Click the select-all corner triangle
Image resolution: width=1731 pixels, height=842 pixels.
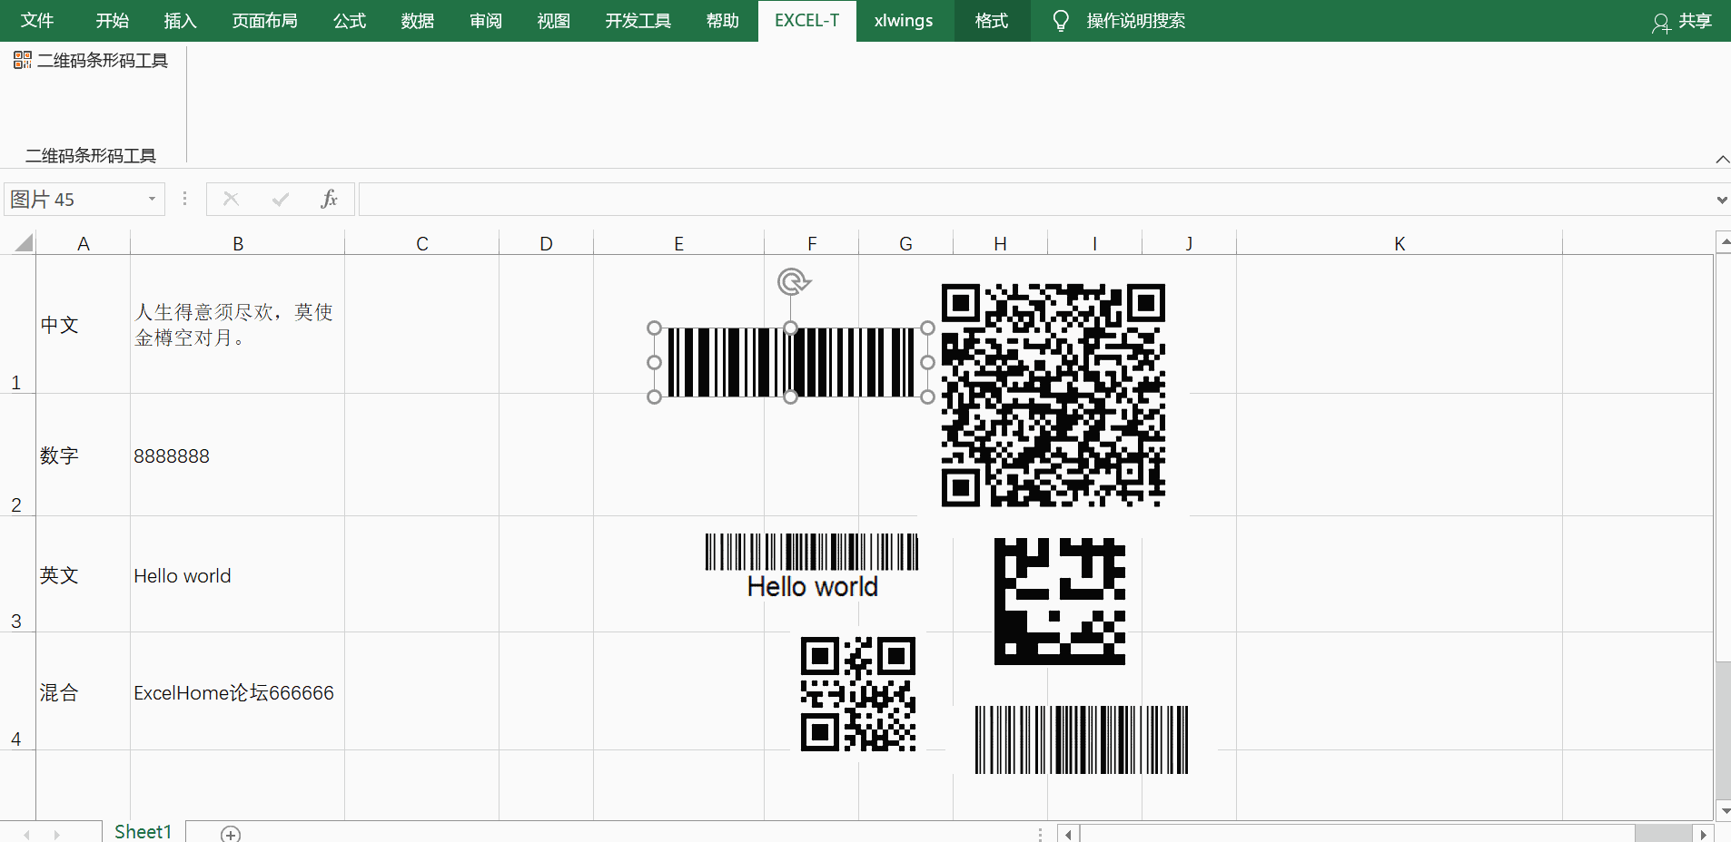click(24, 243)
